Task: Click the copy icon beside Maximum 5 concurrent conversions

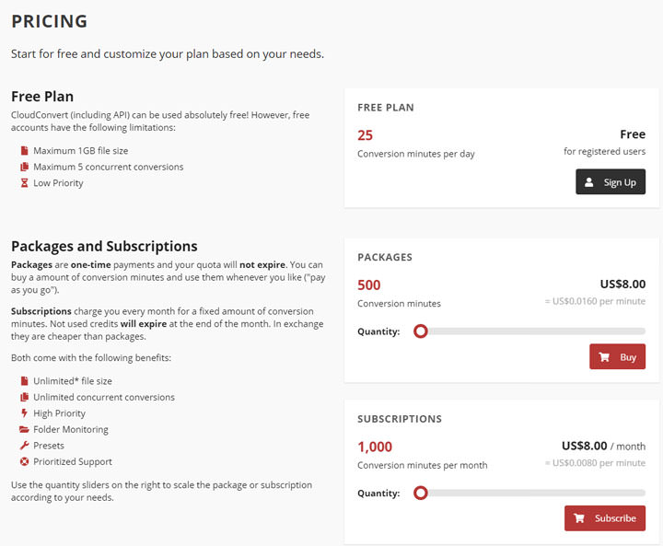Action: (x=25, y=167)
